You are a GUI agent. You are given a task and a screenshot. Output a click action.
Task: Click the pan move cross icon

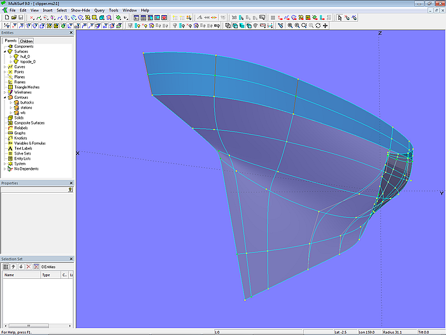tap(326, 26)
